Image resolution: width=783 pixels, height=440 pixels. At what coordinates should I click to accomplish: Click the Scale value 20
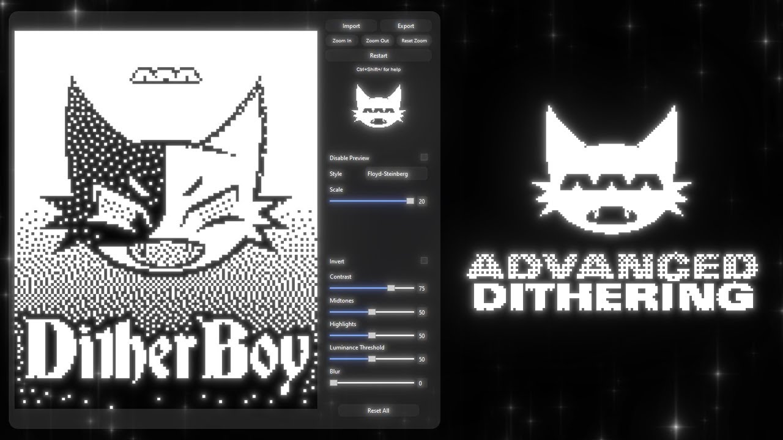pyautogui.click(x=421, y=201)
